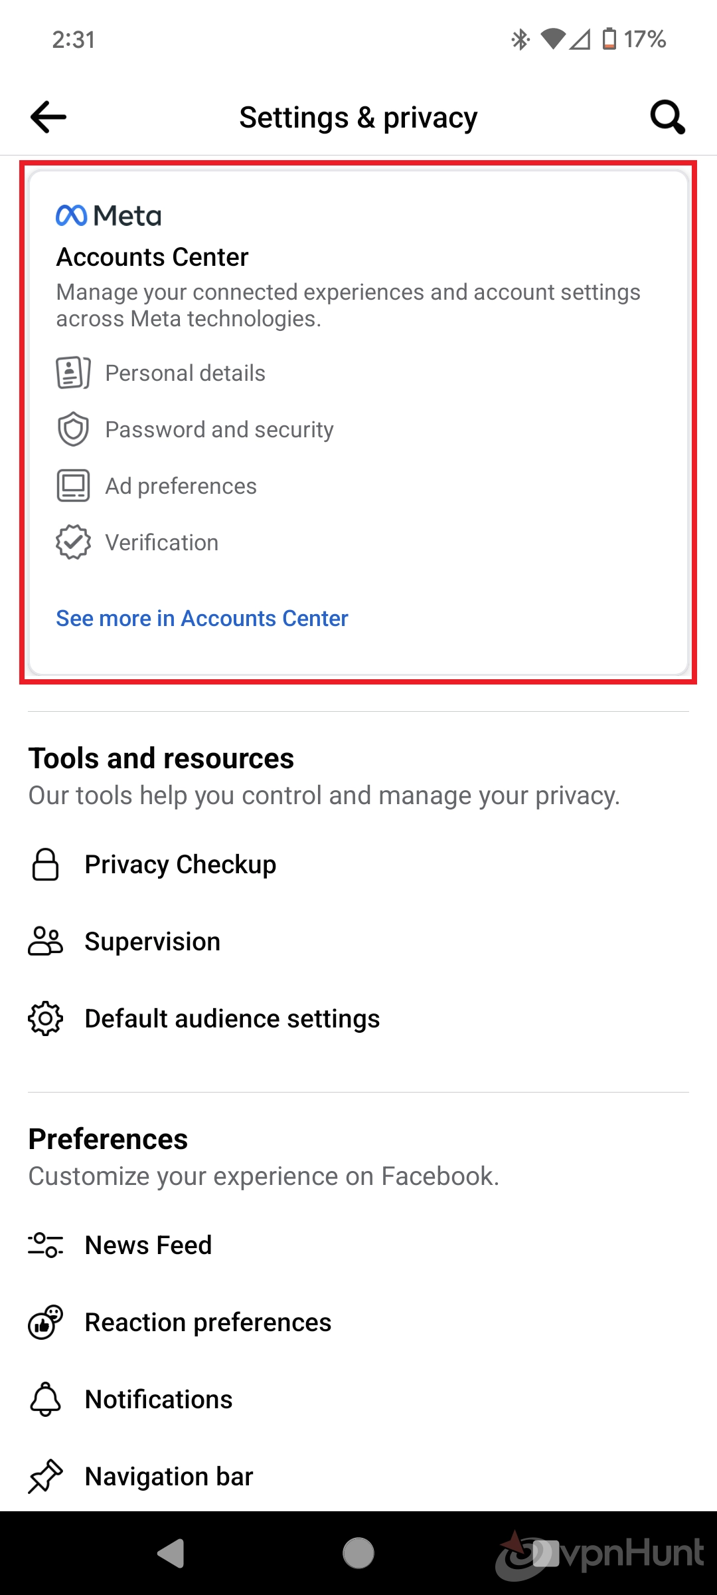The image size is (717, 1595).
Task: Tap the Ad preferences monitor icon
Action: click(73, 486)
